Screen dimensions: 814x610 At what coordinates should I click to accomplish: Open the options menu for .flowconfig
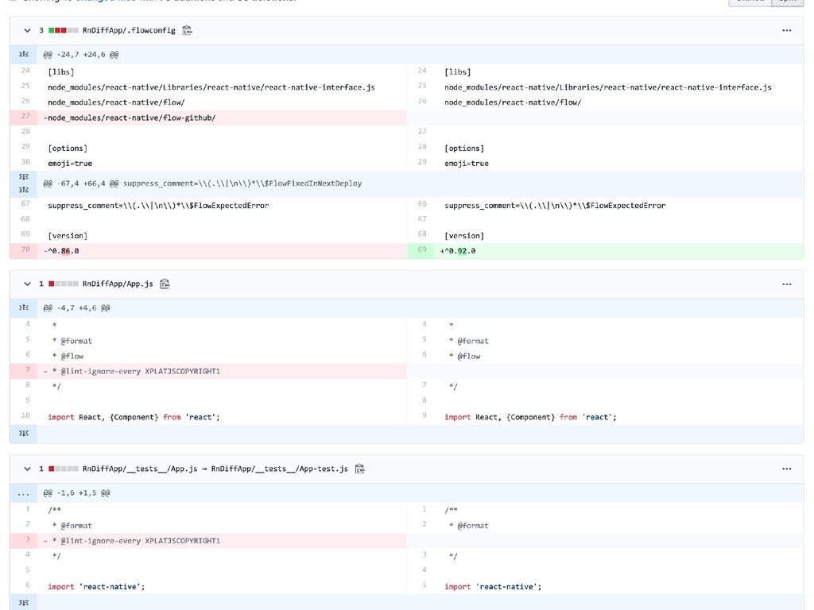[786, 31]
